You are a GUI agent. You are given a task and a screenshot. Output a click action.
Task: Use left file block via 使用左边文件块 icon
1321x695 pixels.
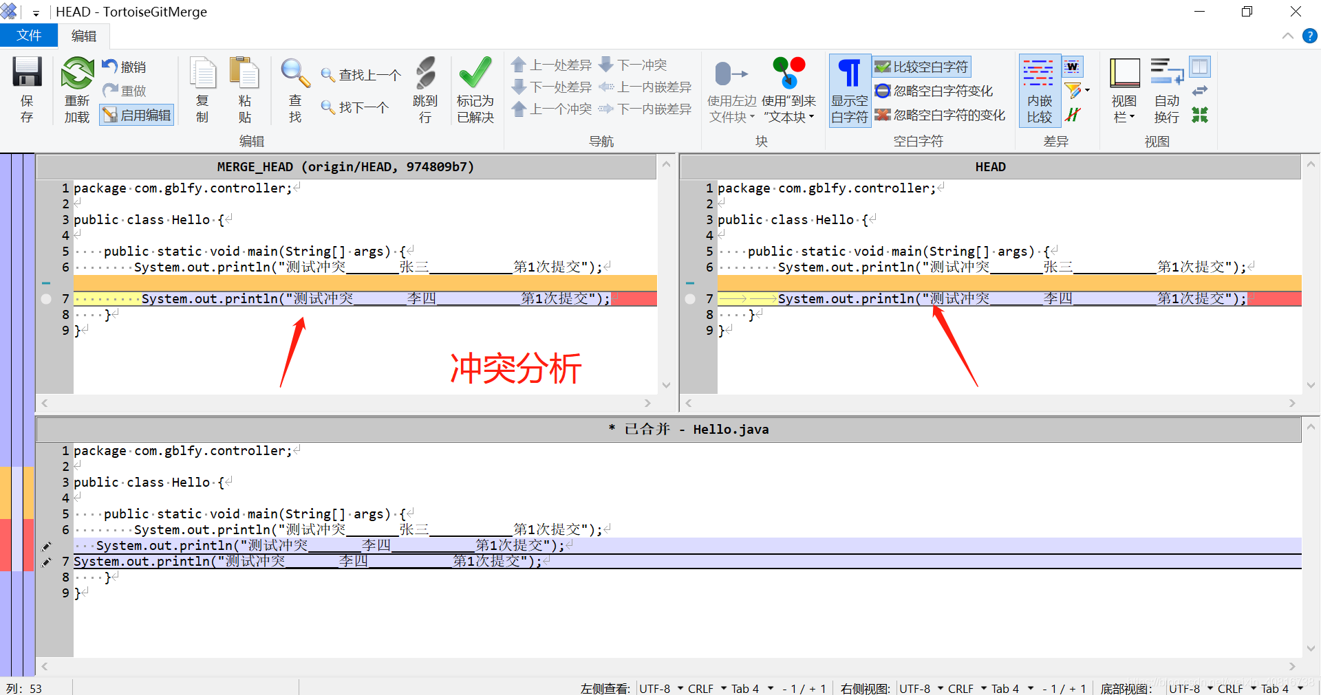731,90
